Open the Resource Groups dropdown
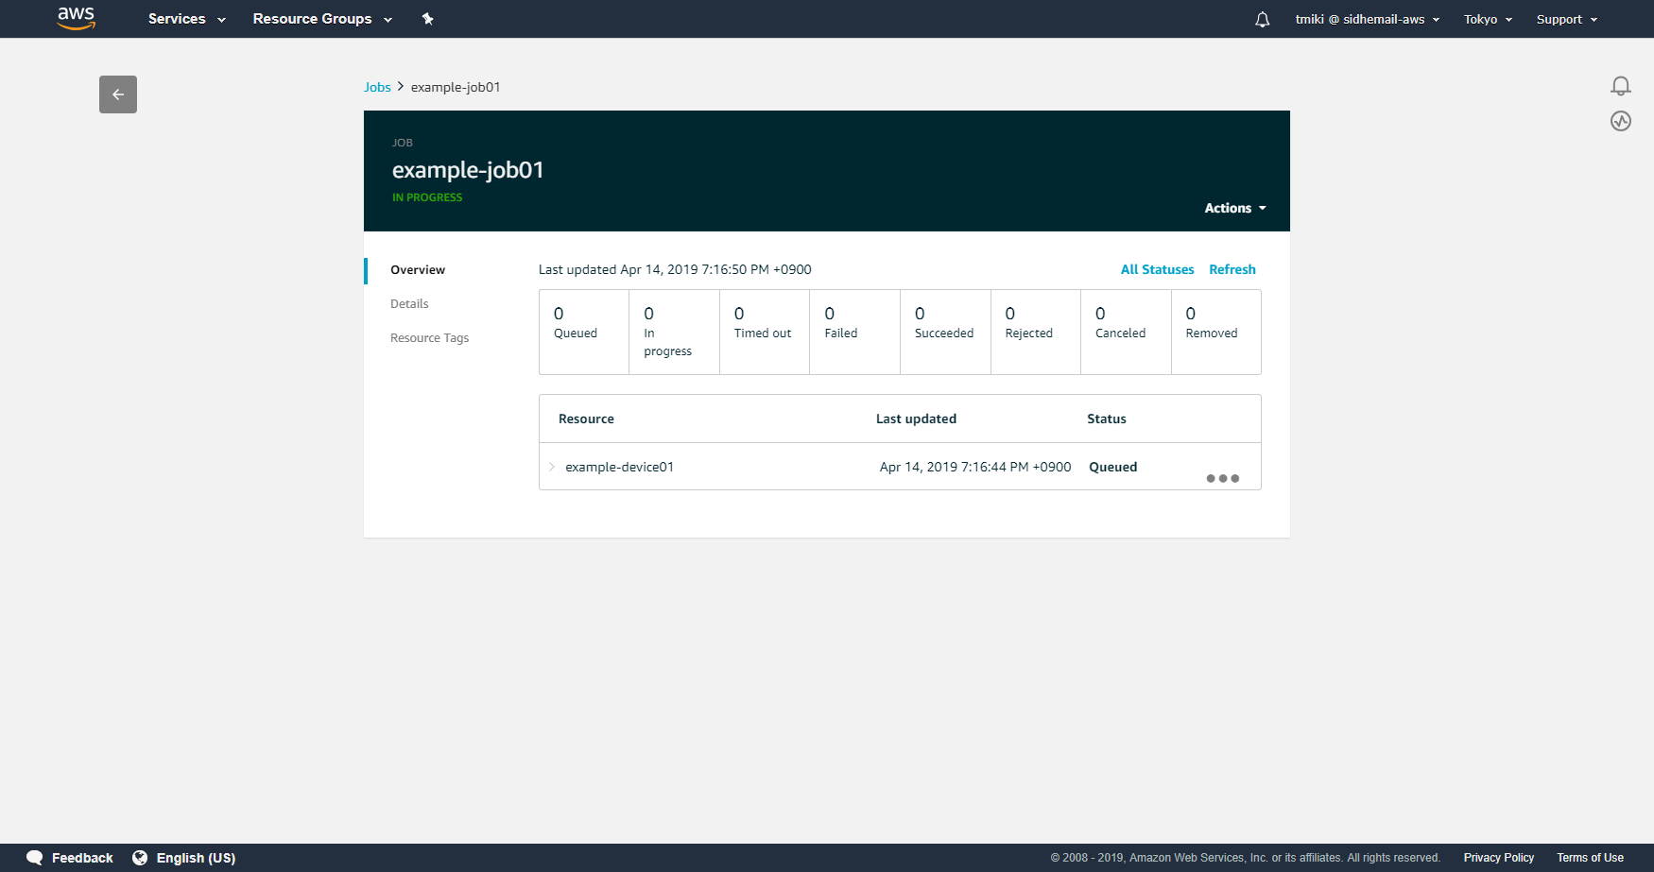 [322, 19]
